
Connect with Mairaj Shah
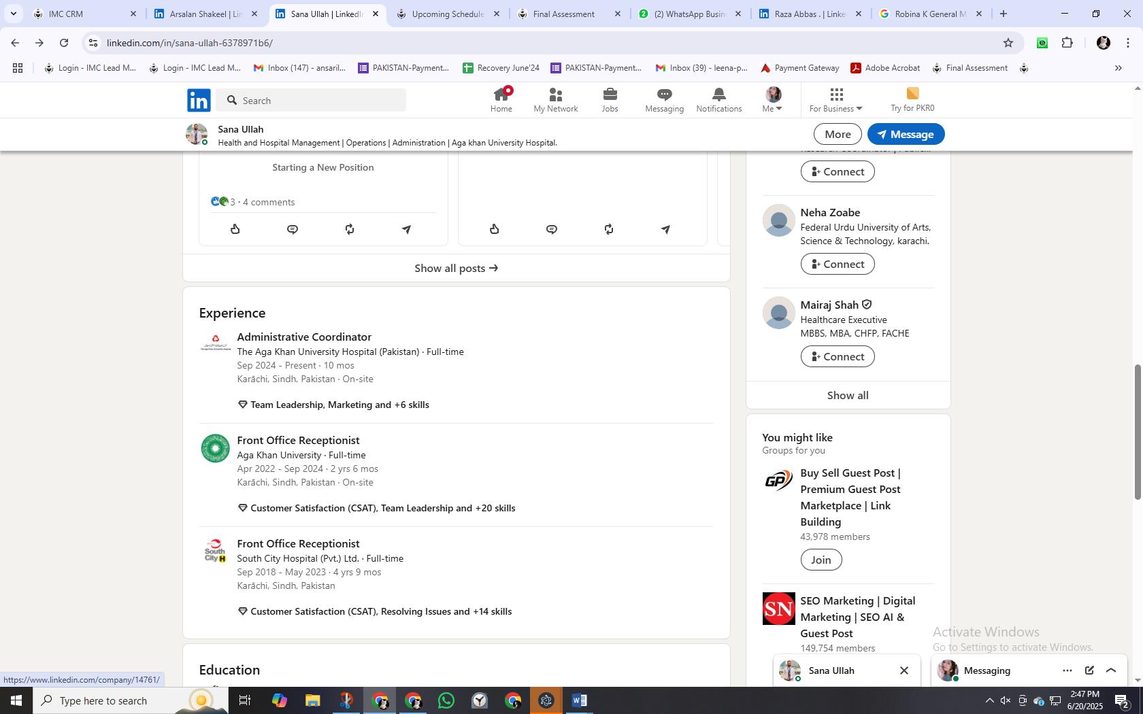[838, 356]
